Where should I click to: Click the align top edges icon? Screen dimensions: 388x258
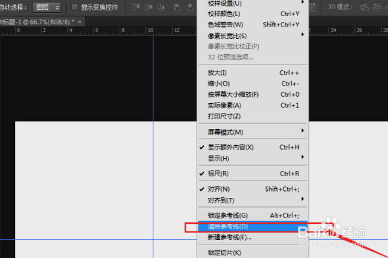[x=136, y=7]
